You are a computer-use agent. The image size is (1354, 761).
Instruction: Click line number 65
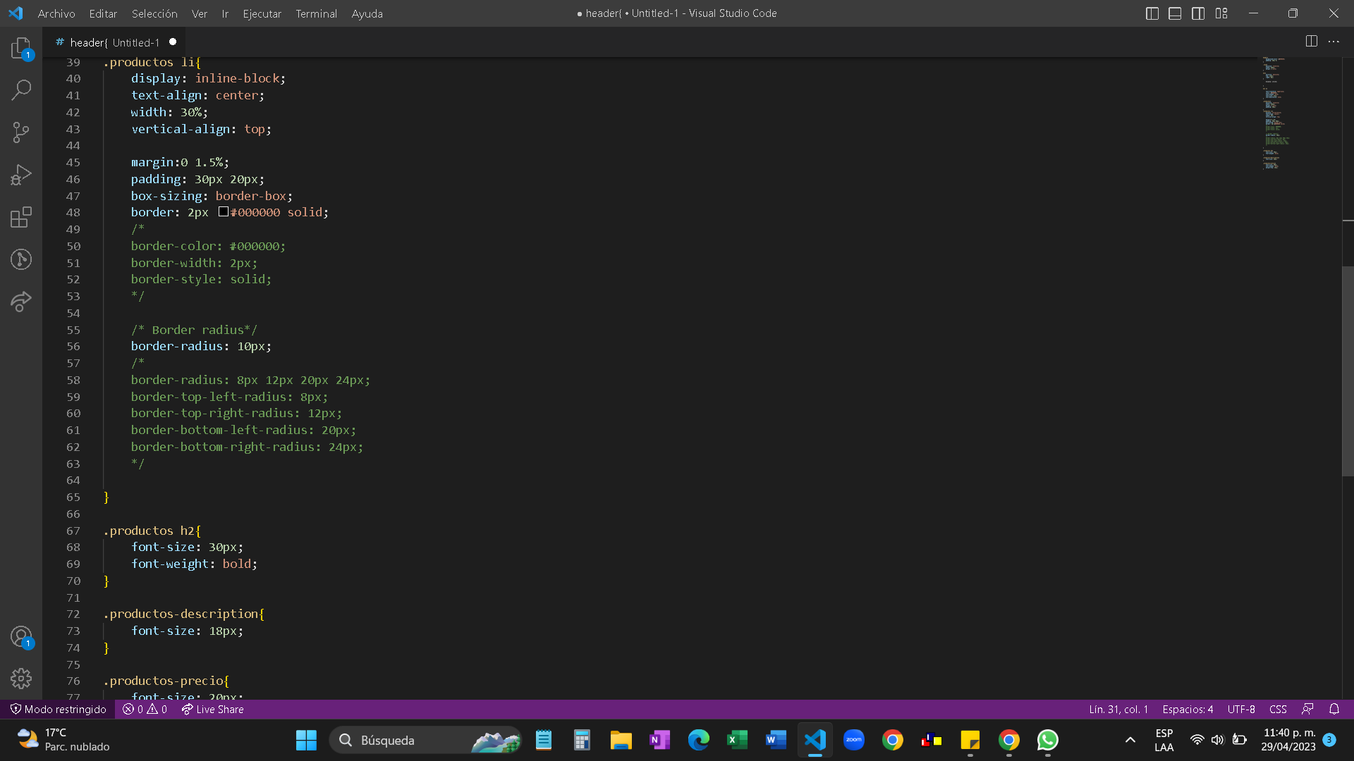[73, 497]
